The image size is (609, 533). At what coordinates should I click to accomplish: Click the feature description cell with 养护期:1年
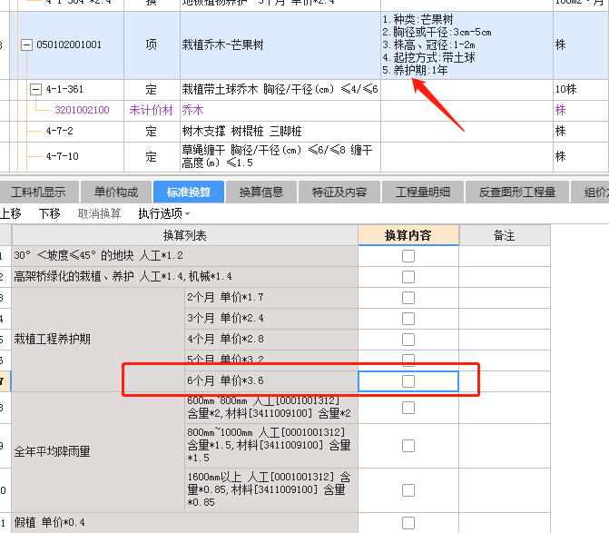(x=467, y=45)
